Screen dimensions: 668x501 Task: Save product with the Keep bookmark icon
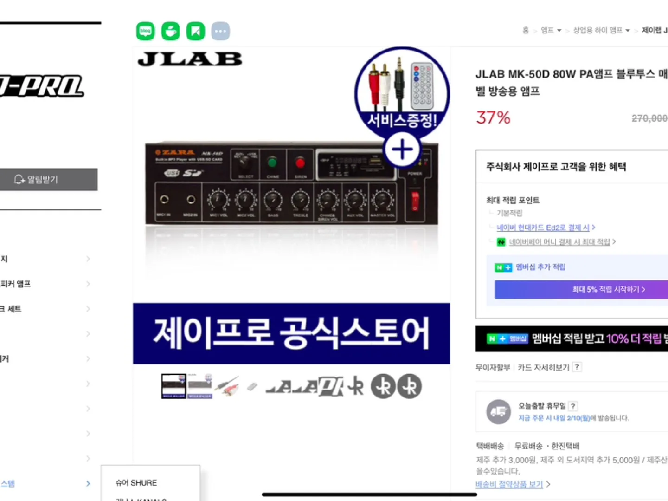click(195, 31)
